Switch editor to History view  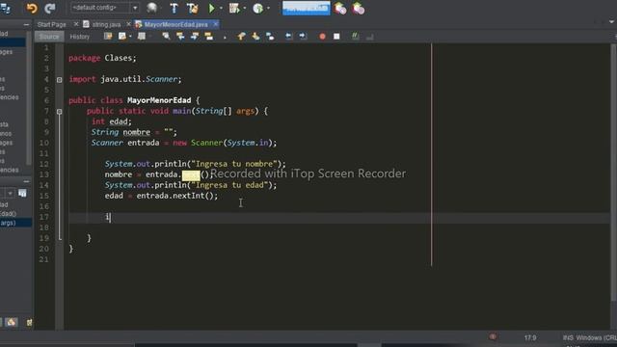pos(79,37)
